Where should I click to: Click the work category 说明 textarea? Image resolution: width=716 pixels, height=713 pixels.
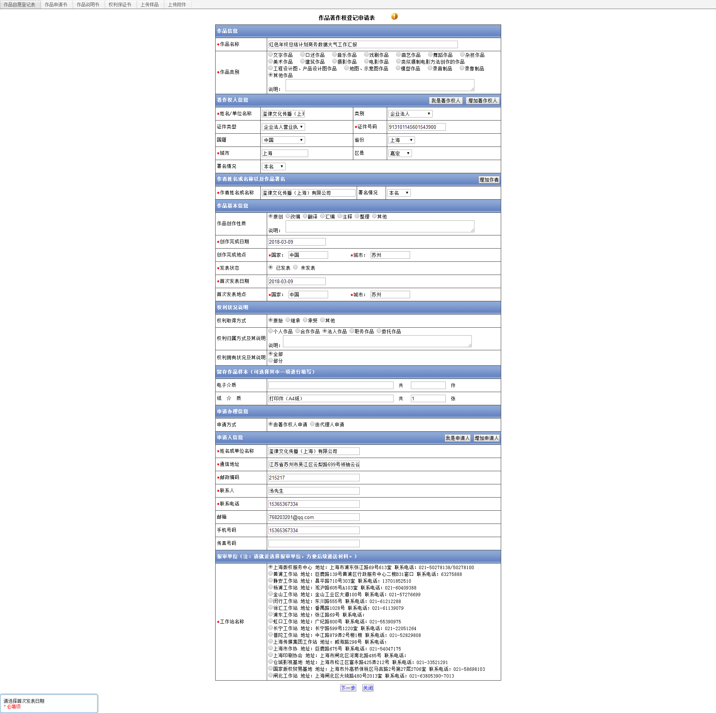[x=380, y=85]
